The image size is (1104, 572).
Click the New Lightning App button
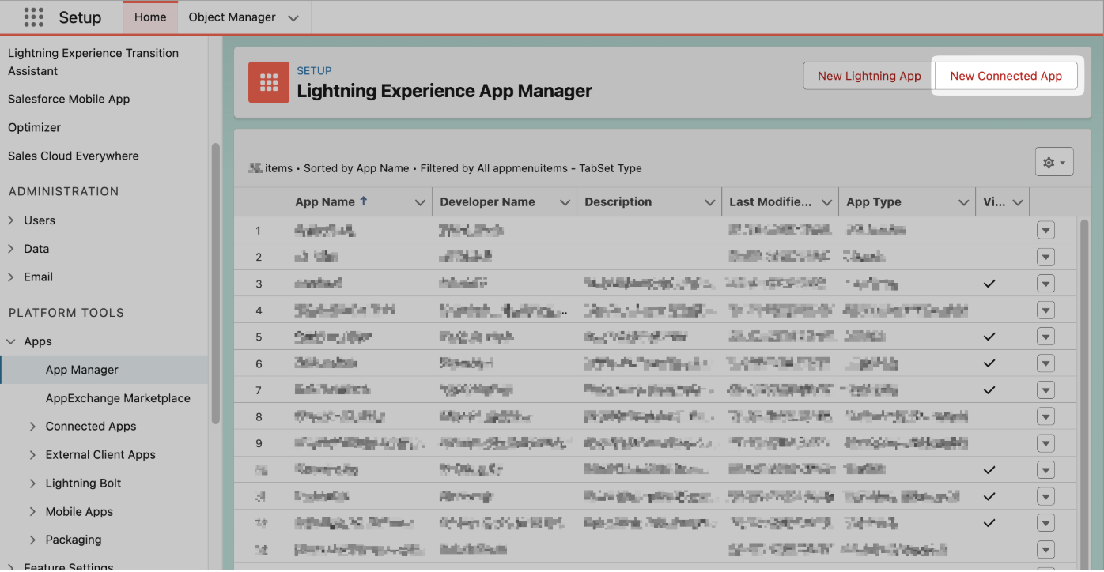pos(869,76)
